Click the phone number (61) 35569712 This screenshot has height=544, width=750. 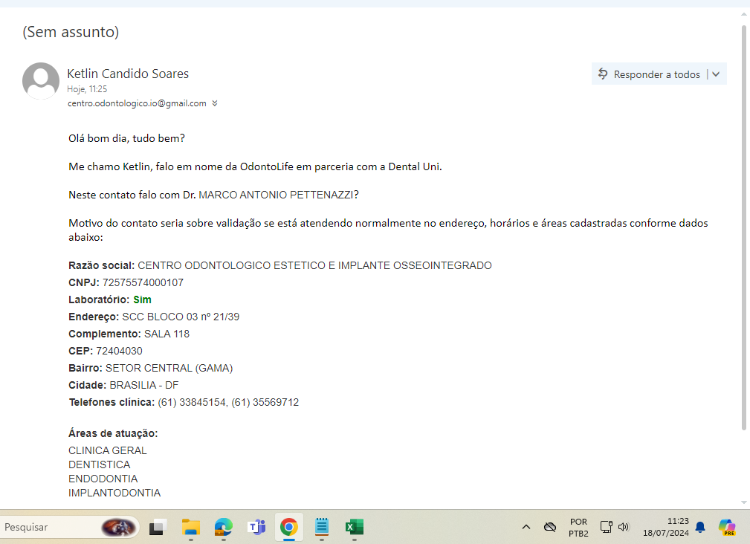(x=265, y=403)
